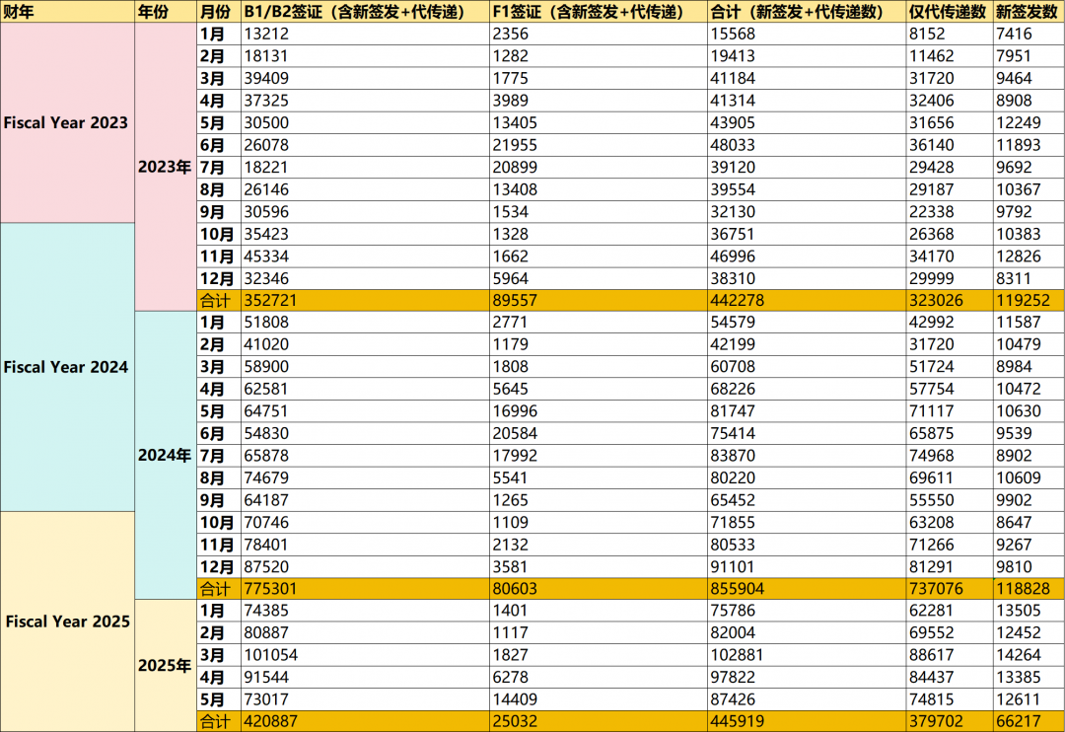Click the 月份 column header
The width and height of the screenshot is (1065, 732).
pos(217,12)
